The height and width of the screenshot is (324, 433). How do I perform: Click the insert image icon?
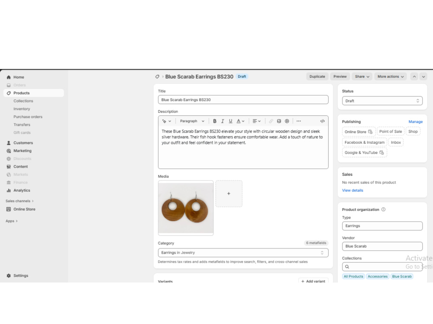279,121
